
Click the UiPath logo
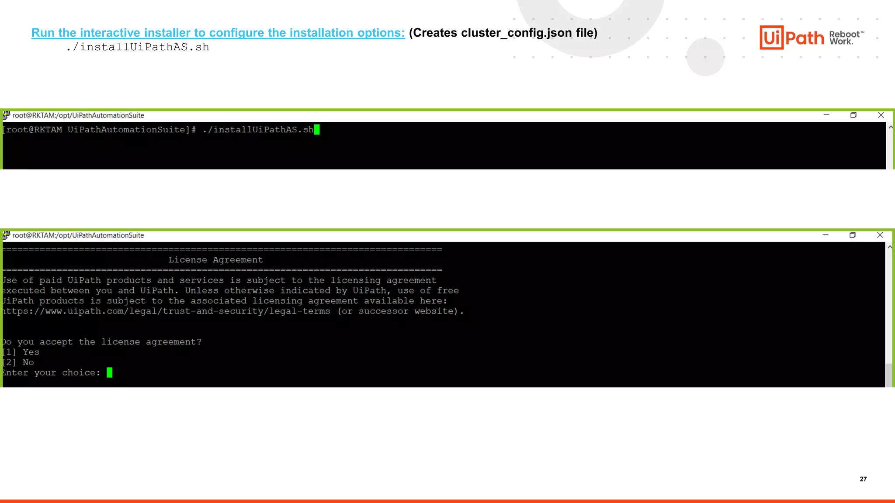pyautogui.click(x=791, y=38)
